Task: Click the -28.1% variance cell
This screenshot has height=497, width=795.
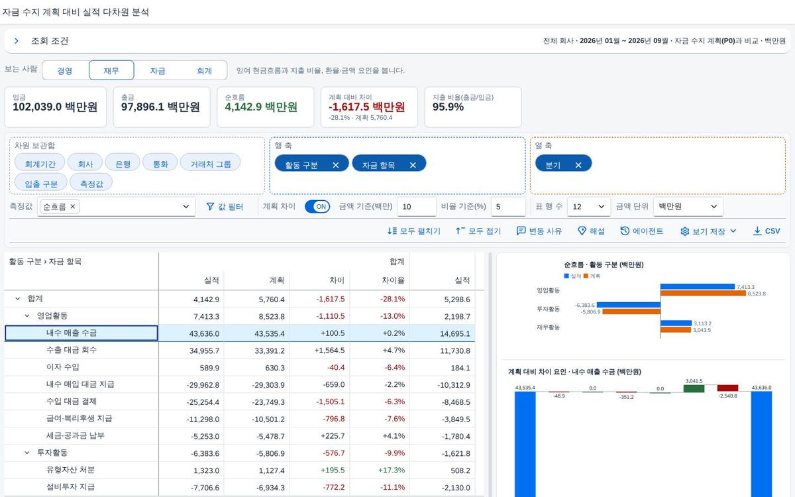Action: tap(380, 299)
